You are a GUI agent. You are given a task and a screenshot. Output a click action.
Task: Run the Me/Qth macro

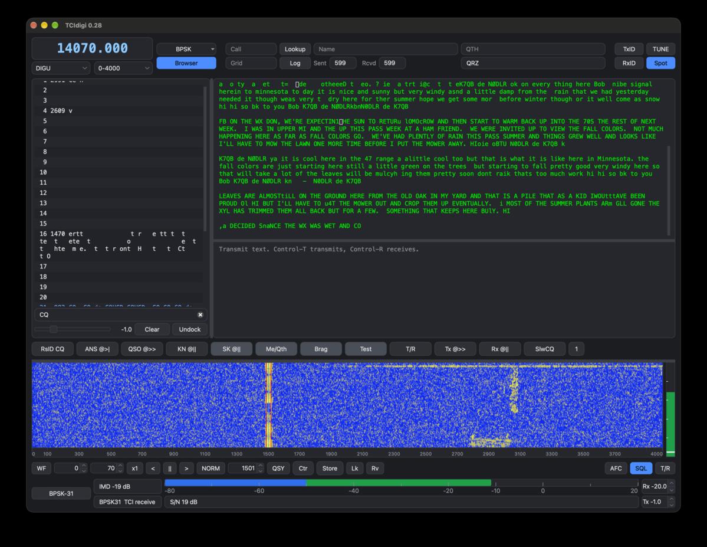click(x=276, y=349)
